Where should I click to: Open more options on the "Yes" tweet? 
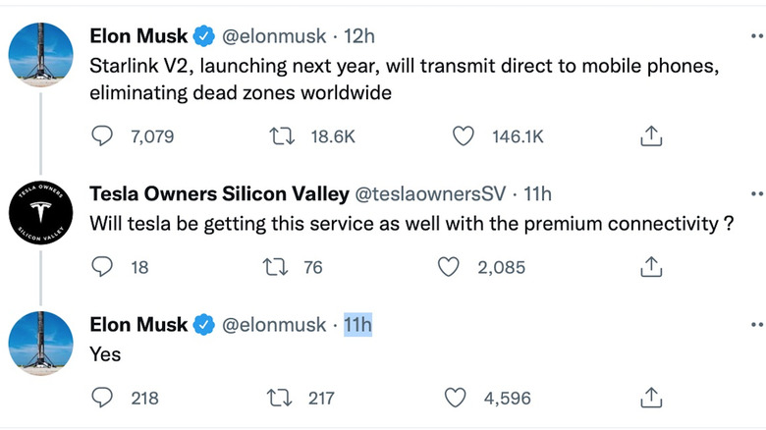[x=756, y=323]
